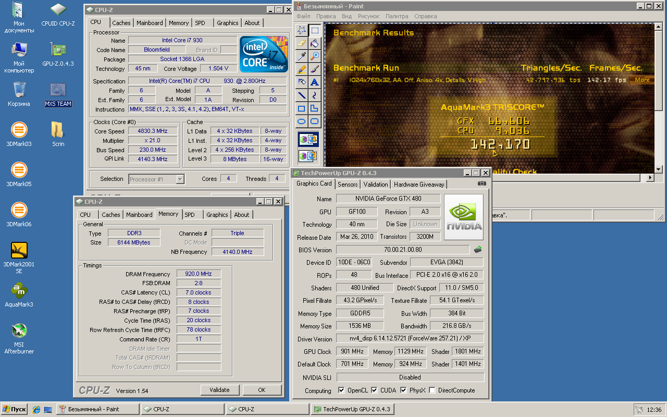Select the Magnifier tool in Paint

coord(315,56)
